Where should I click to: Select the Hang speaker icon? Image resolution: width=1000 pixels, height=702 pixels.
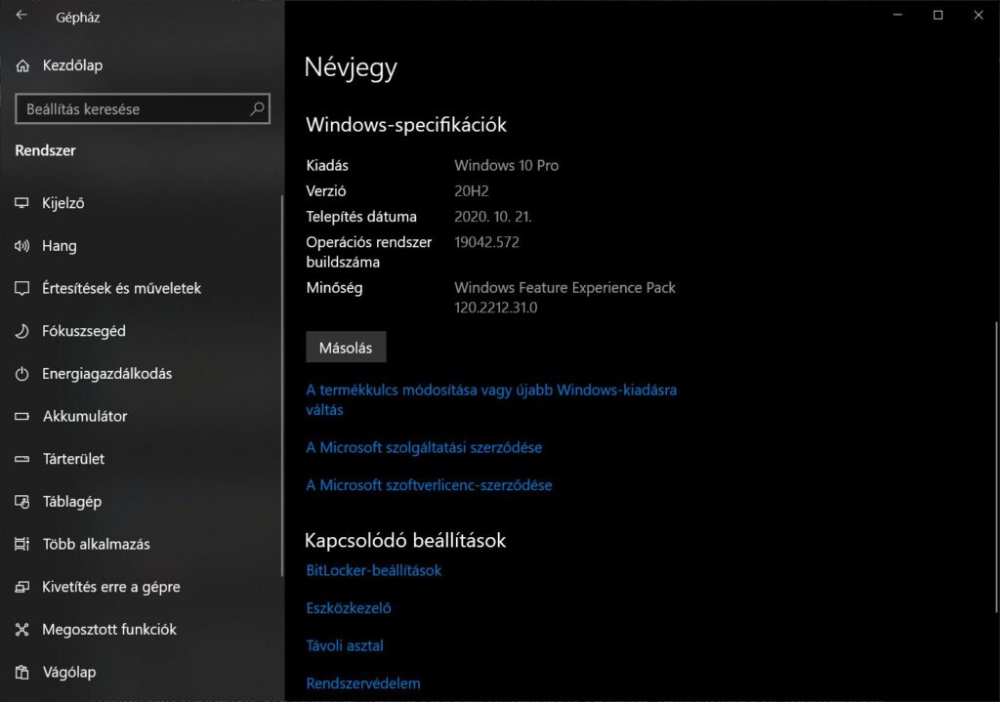coord(21,245)
